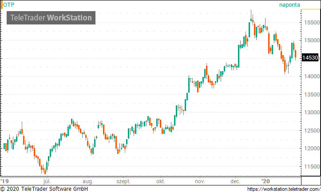Click the © 2020 TeleTrader Software GmbH text
Screen dimensions: 321x193
pyautogui.click(x=44, y=189)
